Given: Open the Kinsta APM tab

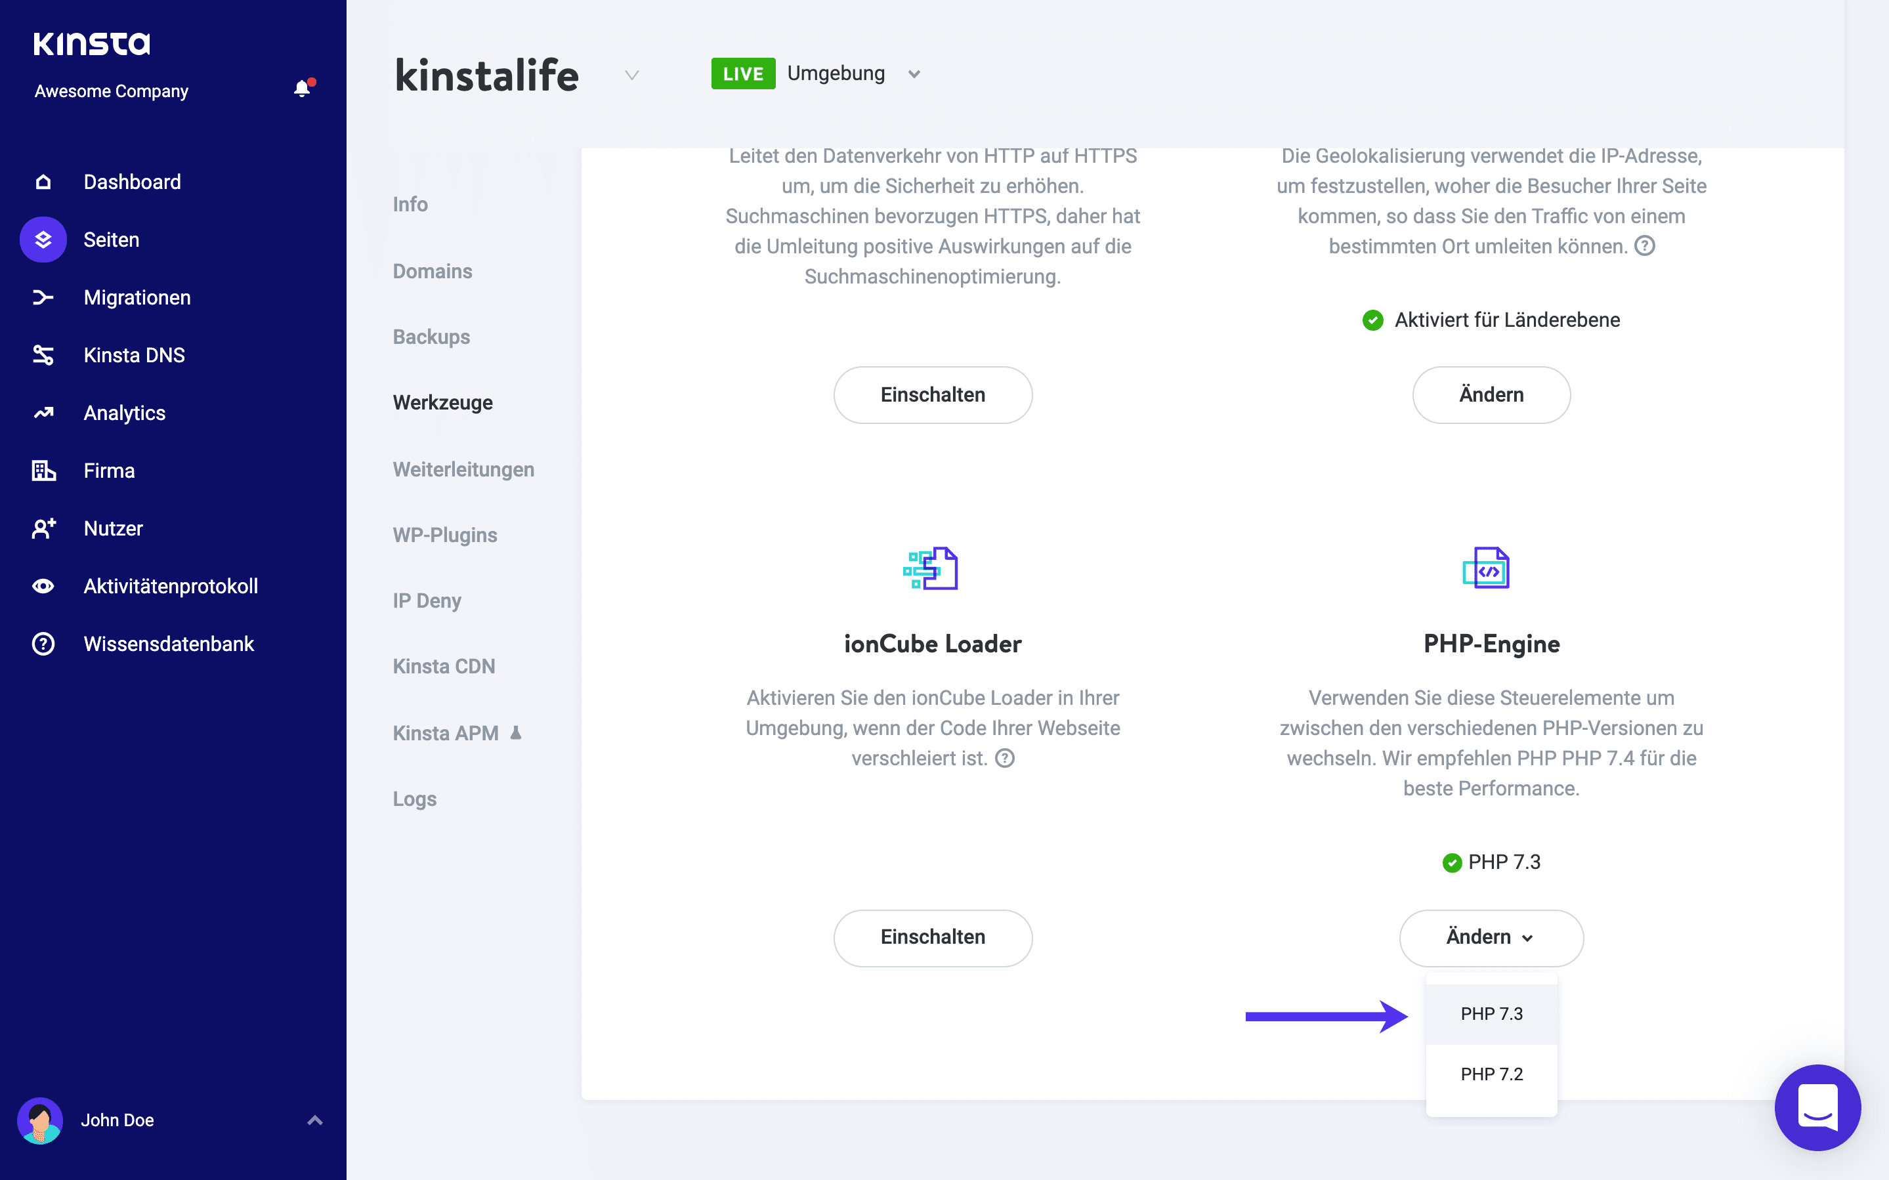Looking at the screenshot, I should click(446, 733).
